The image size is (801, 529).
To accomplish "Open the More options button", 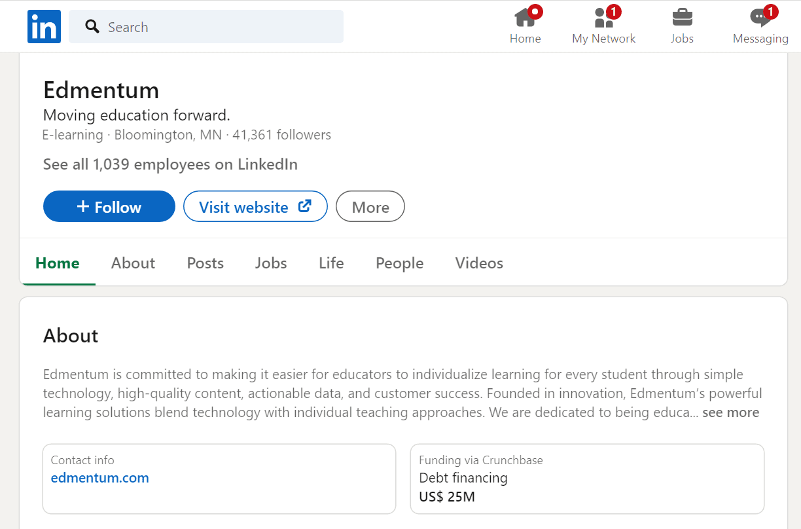I will click(370, 206).
